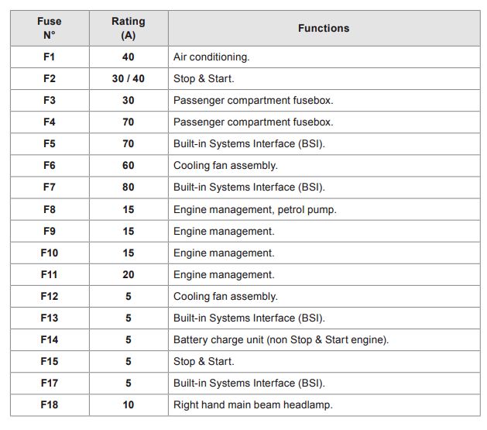Click the F15 fuse number cell

[x=49, y=361]
